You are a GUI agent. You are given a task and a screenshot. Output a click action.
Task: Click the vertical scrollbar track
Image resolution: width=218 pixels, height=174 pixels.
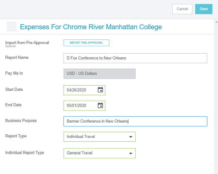pyautogui.click(x=216, y=97)
